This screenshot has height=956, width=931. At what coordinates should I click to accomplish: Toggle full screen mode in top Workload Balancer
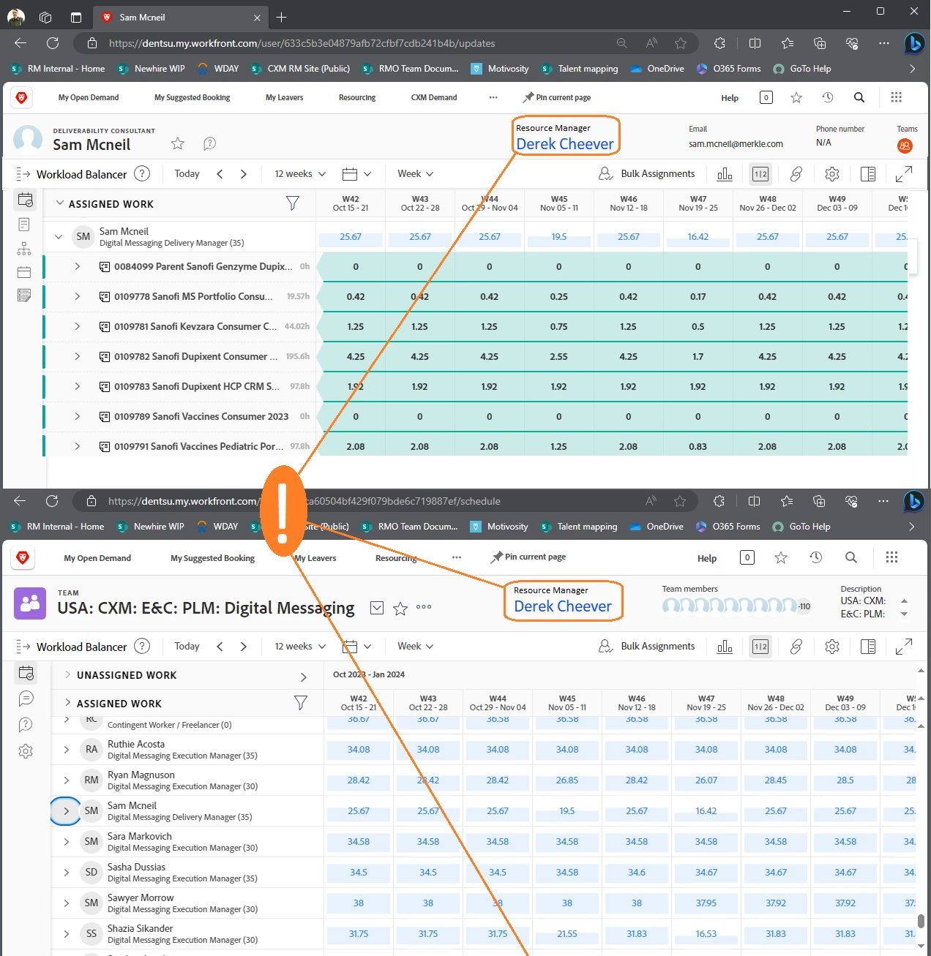coord(904,174)
